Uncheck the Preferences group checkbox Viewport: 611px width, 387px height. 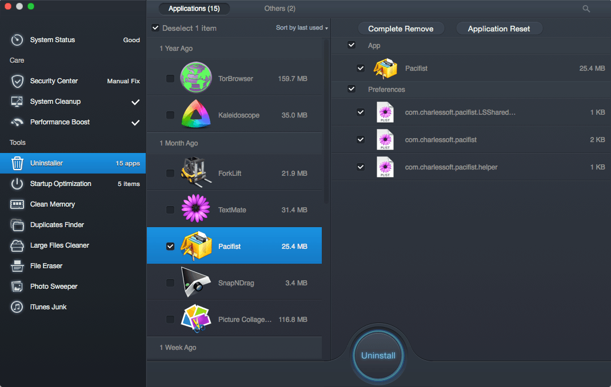352,89
